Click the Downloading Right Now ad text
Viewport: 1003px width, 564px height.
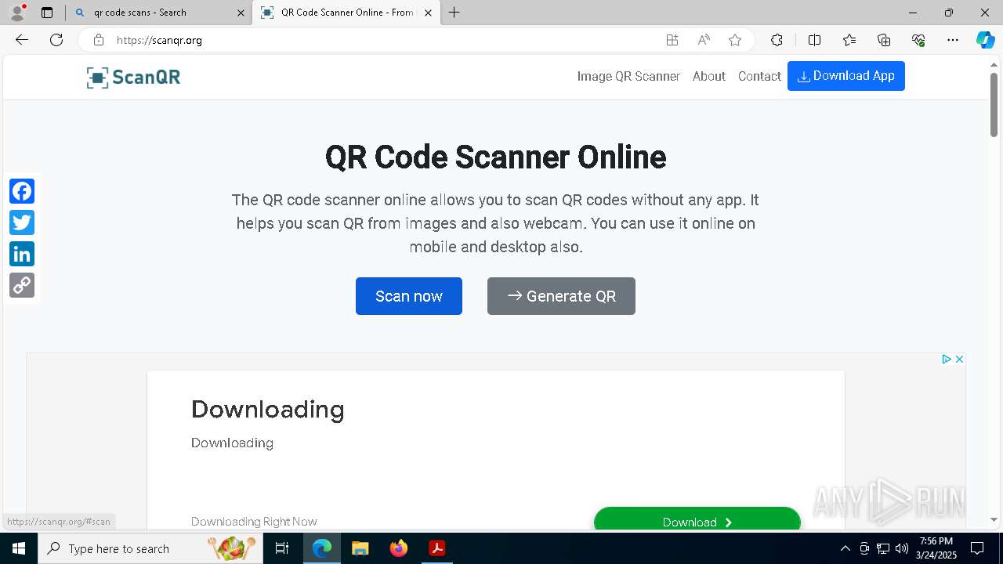pos(254,522)
